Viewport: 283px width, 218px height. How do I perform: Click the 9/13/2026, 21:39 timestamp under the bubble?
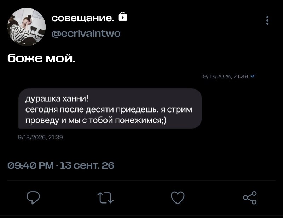(40, 137)
